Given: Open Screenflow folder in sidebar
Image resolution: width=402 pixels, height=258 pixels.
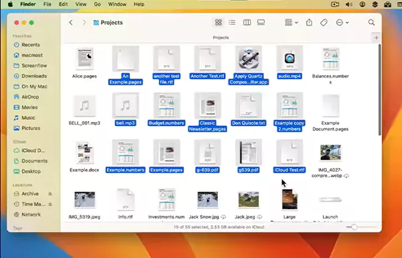Looking at the screenshot, I should pyautogui.click(x=34, y=66).
